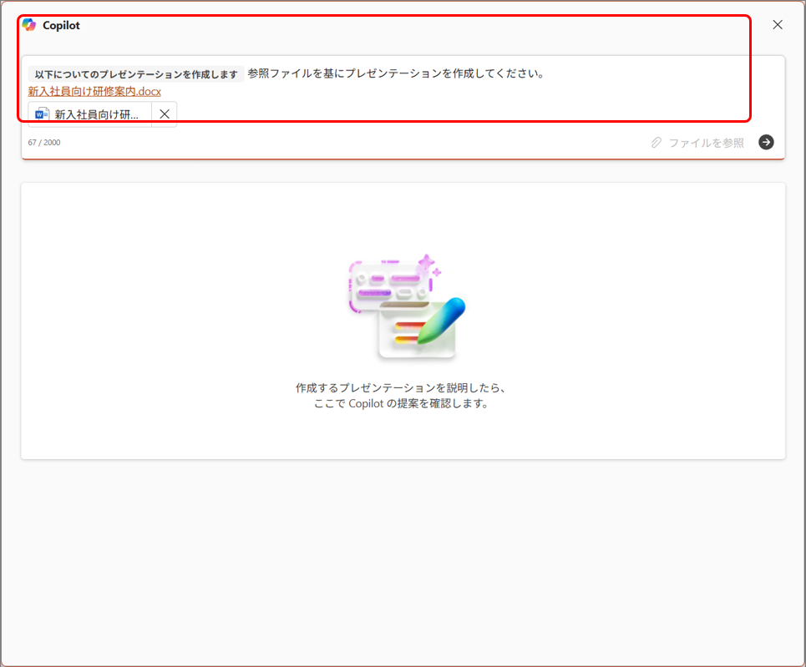Click the Copilot logo icon

coord(29,25)
